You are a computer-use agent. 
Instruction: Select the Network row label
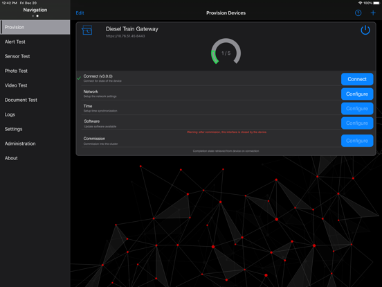tap(91, 92)
